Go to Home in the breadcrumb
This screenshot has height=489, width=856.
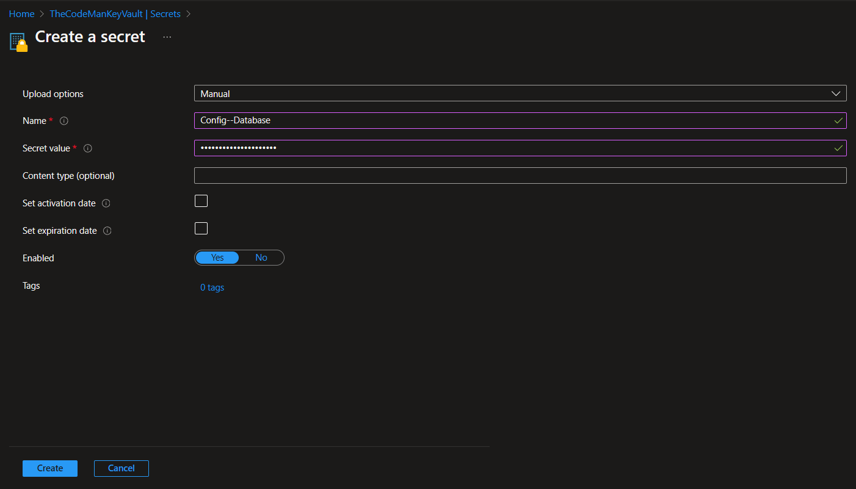22,13
